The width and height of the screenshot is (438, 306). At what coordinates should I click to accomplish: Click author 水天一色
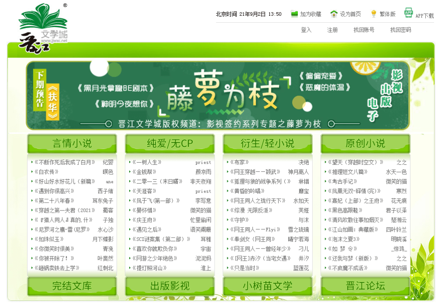(x=396, y=172)
